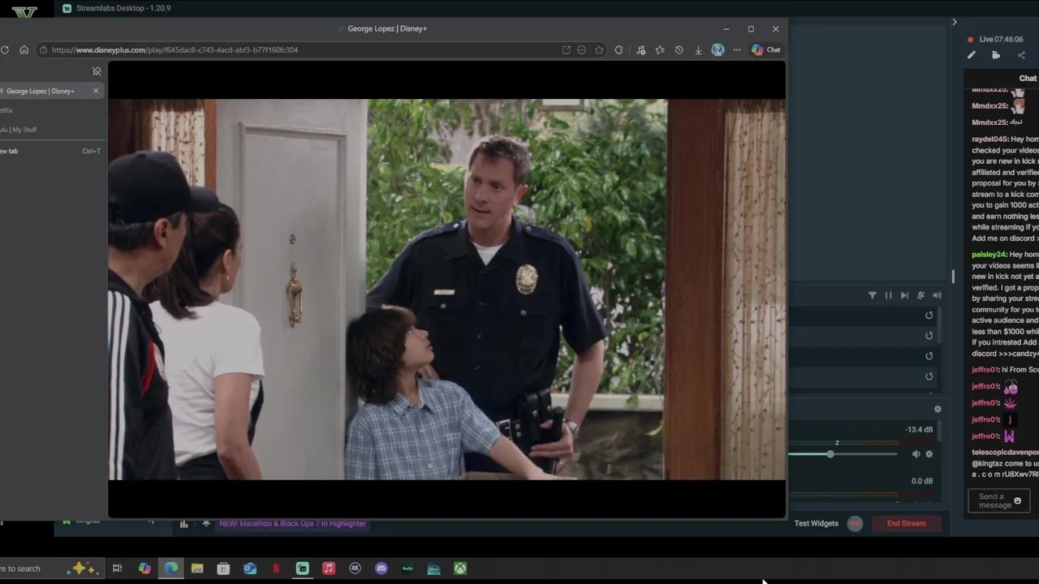Open the browser three-dot settings menu
The width and height of the screenshot is (1039, 584).
pos(737,49)
